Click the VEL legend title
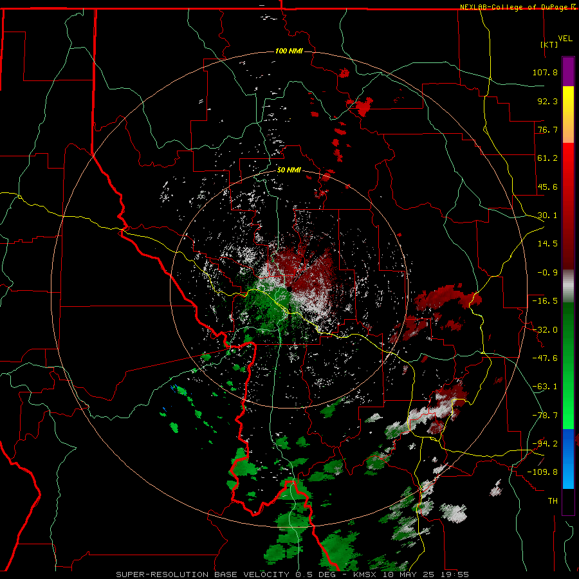579x579 pixels. point(565,39)
